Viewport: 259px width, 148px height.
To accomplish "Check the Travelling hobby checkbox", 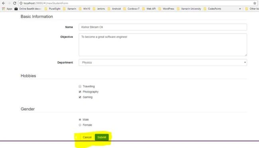I will (x=80, y=86).
